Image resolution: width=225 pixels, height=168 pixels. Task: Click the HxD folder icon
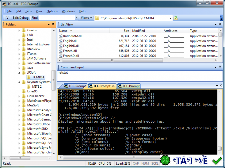24,35
